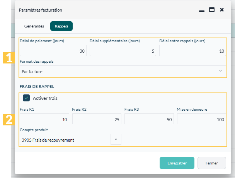The image size is (235, 178).
Task: Expand the Compte produit chevron arrow
Action: tap(116, 139)
